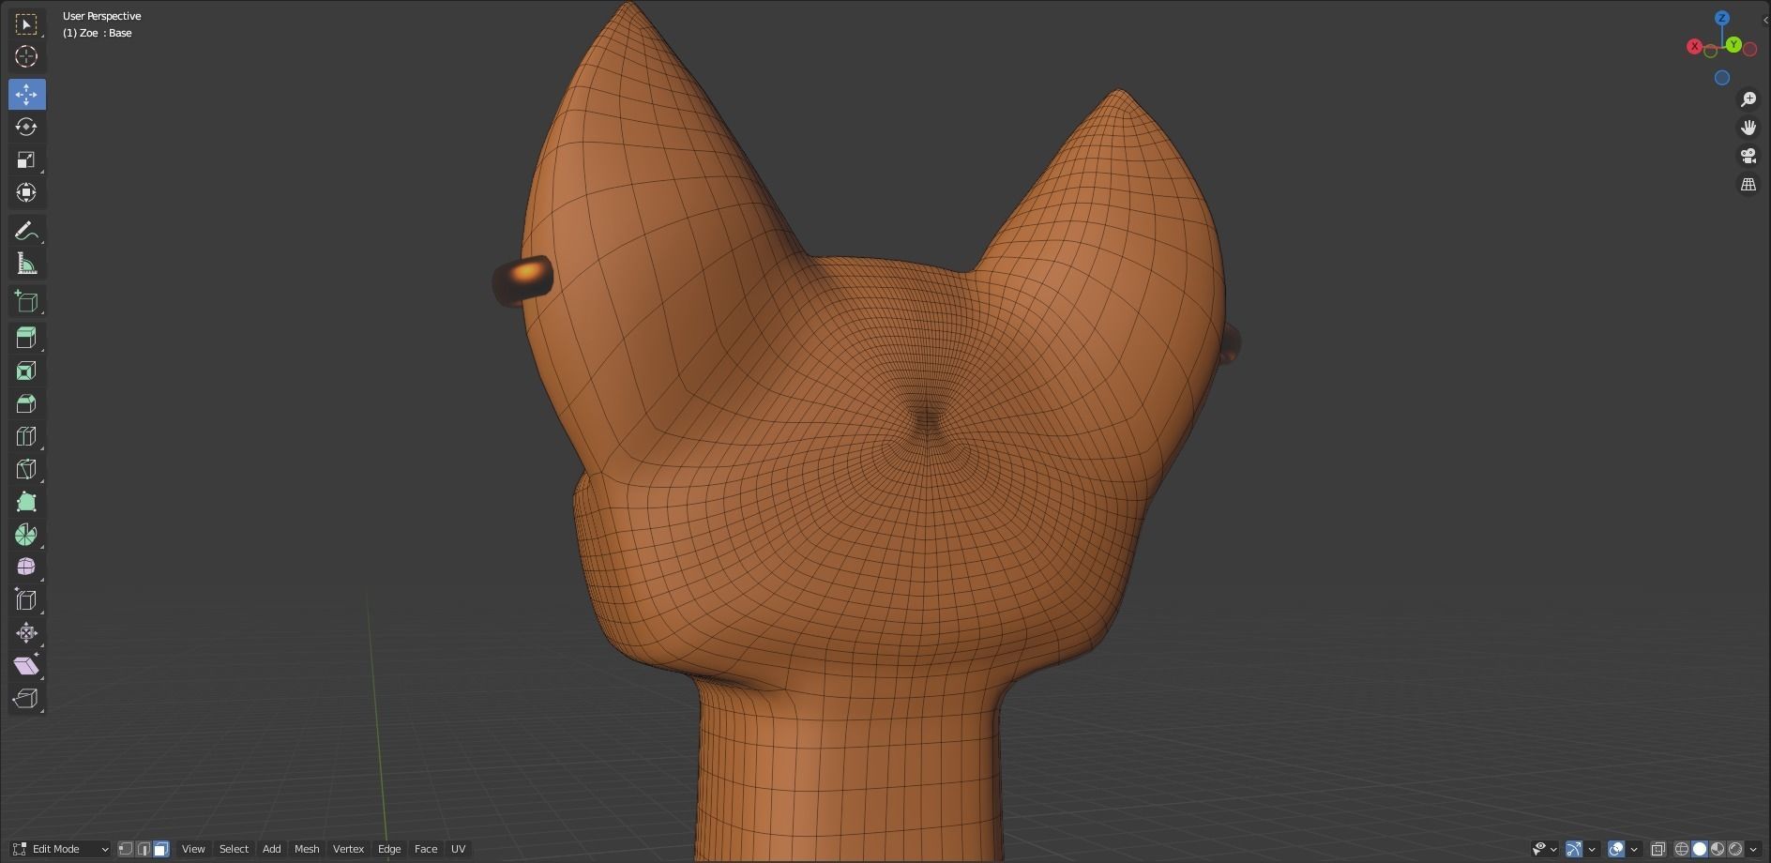The image size is (1771, 863).
Task: Switch to Material Preview shading
Action: [1718, 849]
